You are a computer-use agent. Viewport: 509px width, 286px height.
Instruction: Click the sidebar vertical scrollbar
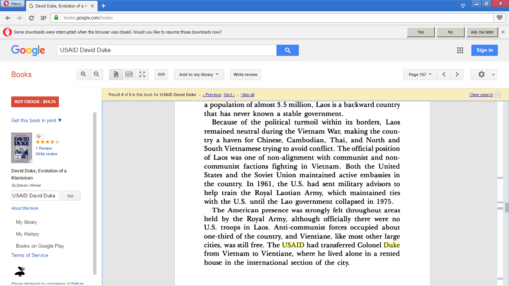pyautogui.click(x=95, y=193)
